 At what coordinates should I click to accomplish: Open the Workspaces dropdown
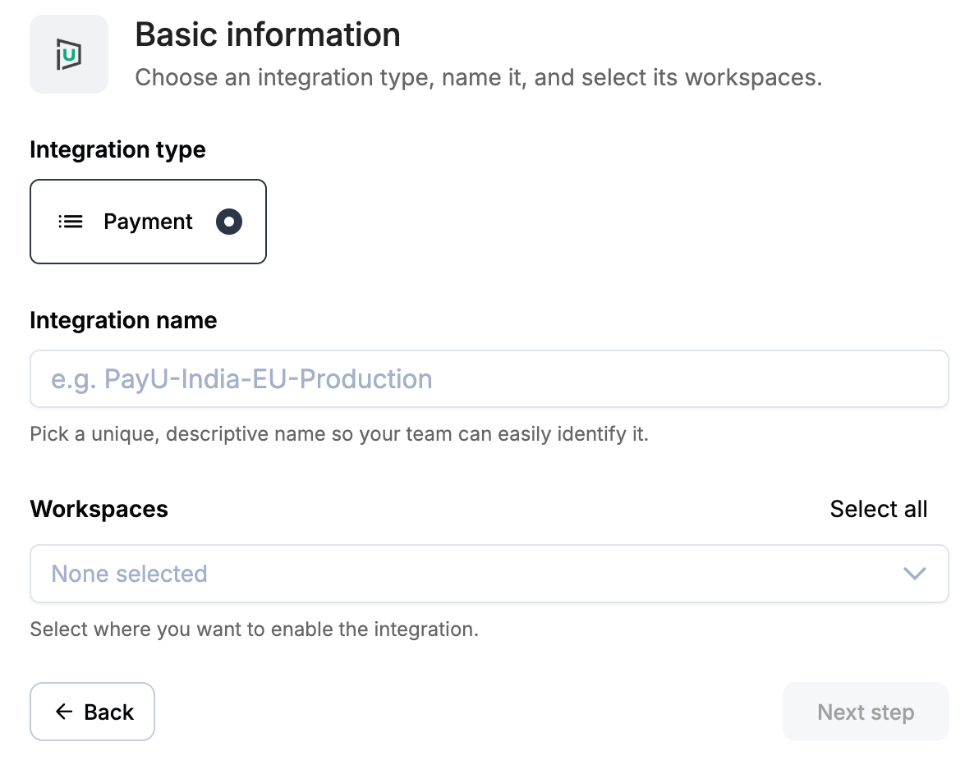pos(489,574)
